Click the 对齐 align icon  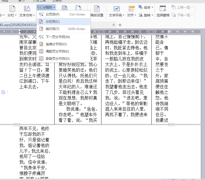[132, 9]
